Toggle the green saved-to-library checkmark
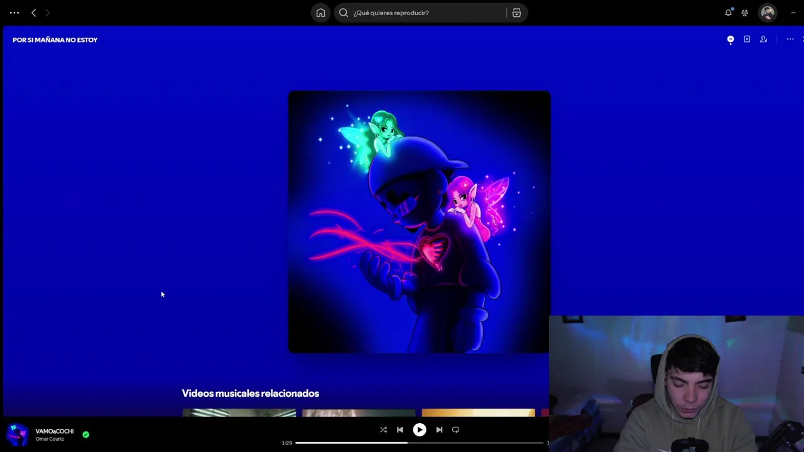804x452 pixels. 86,434
